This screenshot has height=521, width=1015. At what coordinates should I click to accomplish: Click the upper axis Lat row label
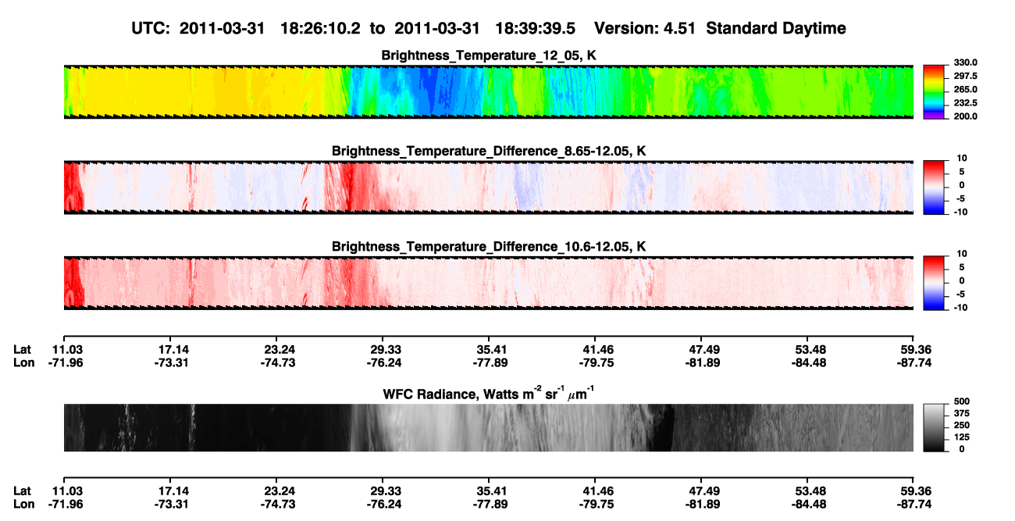(x=22, y=350)
